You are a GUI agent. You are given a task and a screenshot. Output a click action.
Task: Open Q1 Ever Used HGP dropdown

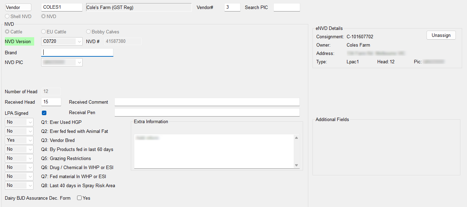click(30, 122)
